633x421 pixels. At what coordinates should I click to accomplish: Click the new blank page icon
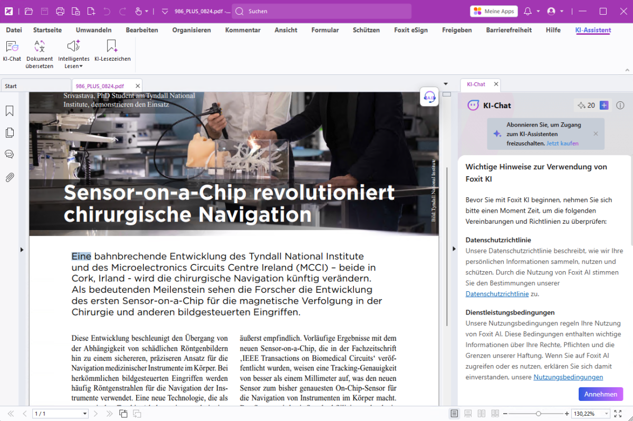pos(91,11)
